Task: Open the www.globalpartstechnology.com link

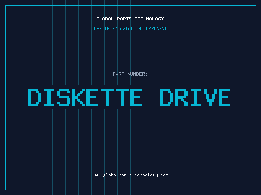Action: 130,175
